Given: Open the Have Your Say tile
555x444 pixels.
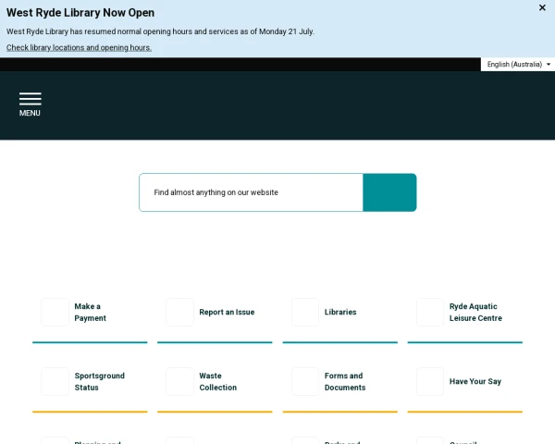Looking at the screenshot, I should click(465, 382).
